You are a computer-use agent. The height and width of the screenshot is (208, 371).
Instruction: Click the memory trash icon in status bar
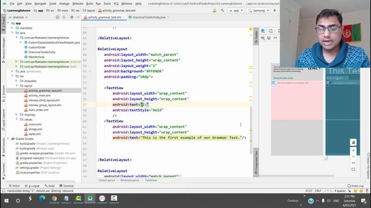pos(367,191)
